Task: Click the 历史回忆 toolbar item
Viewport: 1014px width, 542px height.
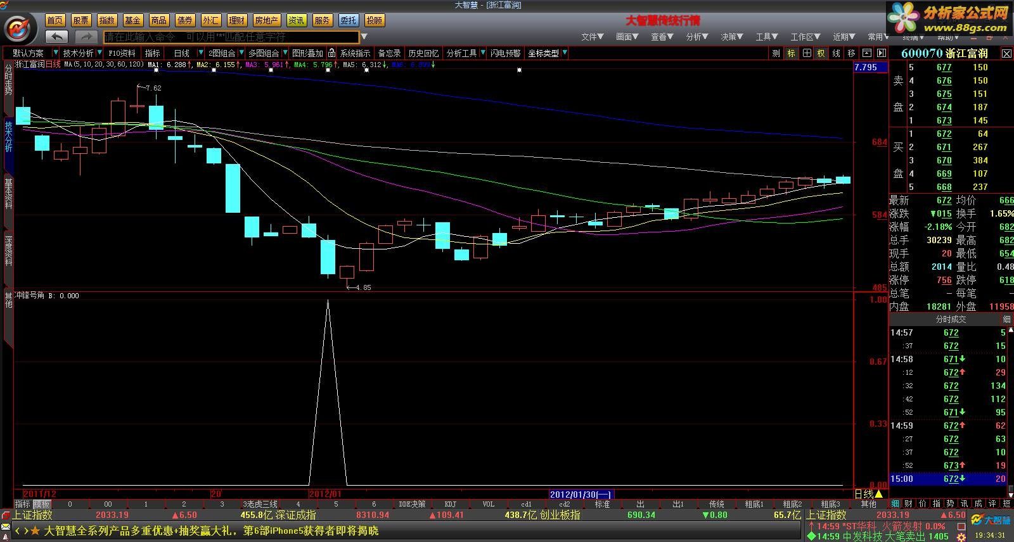Action: [423, 53]
